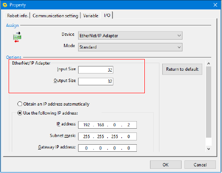Click the Cancel button

[x=200, y=165]
